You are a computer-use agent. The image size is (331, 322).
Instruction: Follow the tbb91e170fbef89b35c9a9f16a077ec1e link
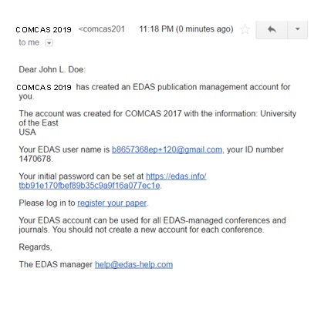point(90,186)
